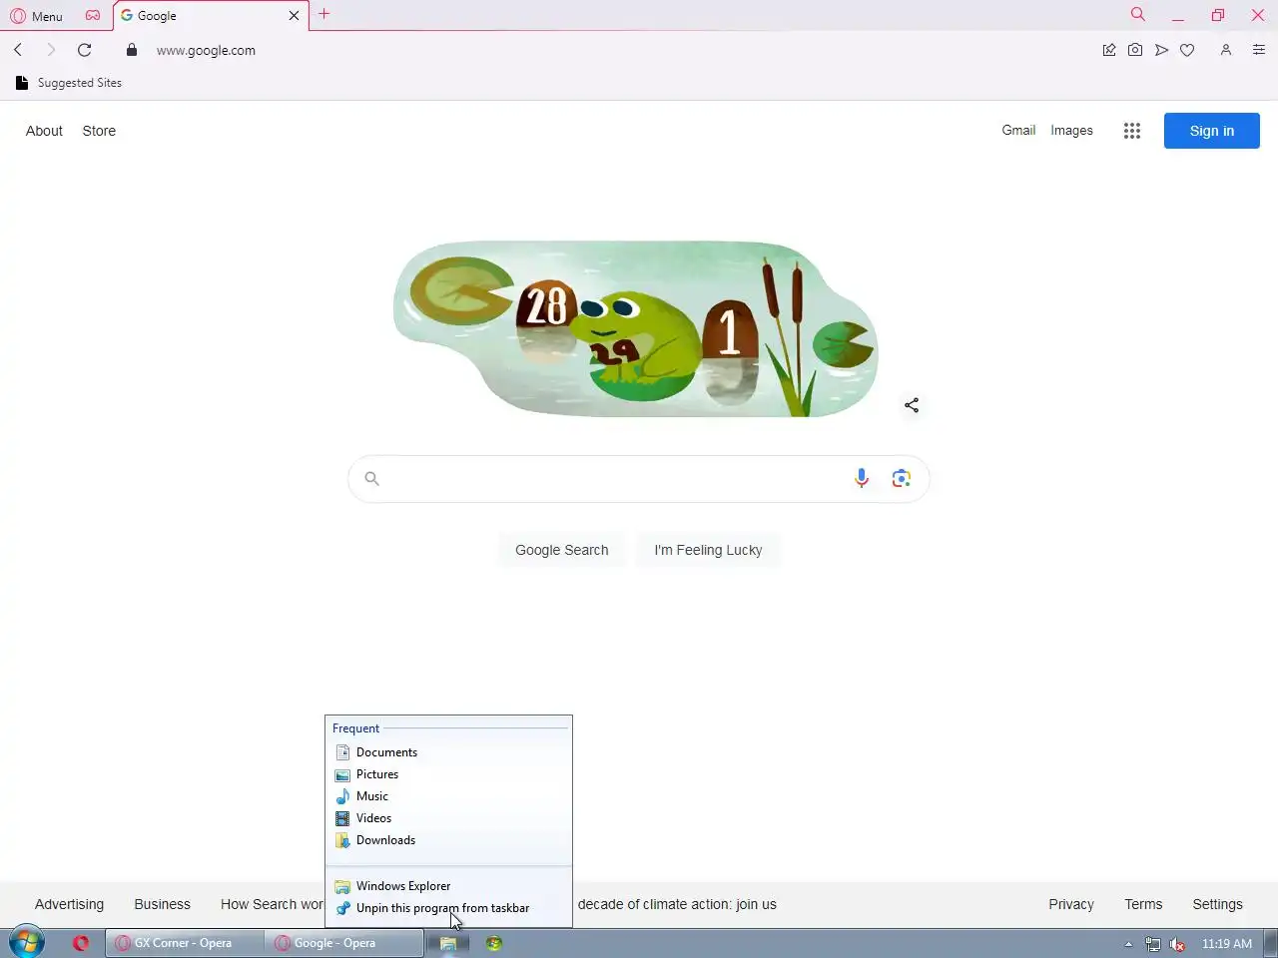Click the Google Search button
Image resolution: width=1278 pixels, height=958 pixels.
point(562,550)
